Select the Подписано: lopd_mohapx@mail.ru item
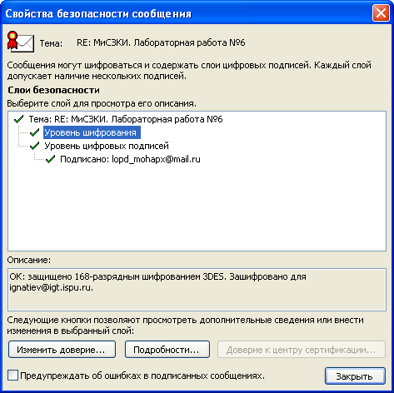Viewport: 394px width, 393px height. (130, 159)
